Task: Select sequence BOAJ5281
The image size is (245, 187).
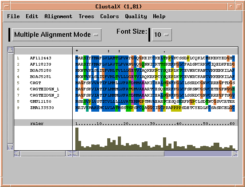Action: [x=41, y=77]
